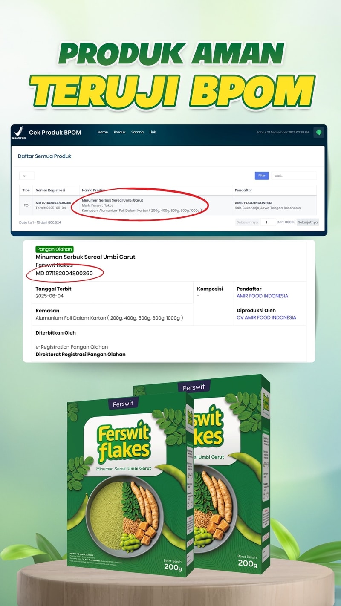Open the Home menu item
341x606 pixels.
tap(103, 132)
